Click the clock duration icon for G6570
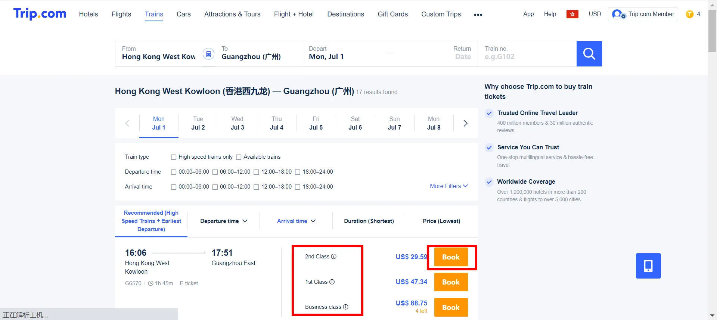Screen dimensions: 717x320 [x=151, y=283]
